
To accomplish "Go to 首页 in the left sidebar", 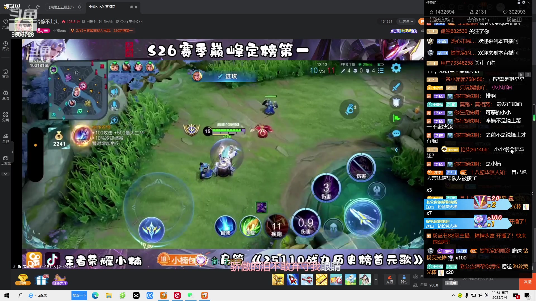I will 6,73.
